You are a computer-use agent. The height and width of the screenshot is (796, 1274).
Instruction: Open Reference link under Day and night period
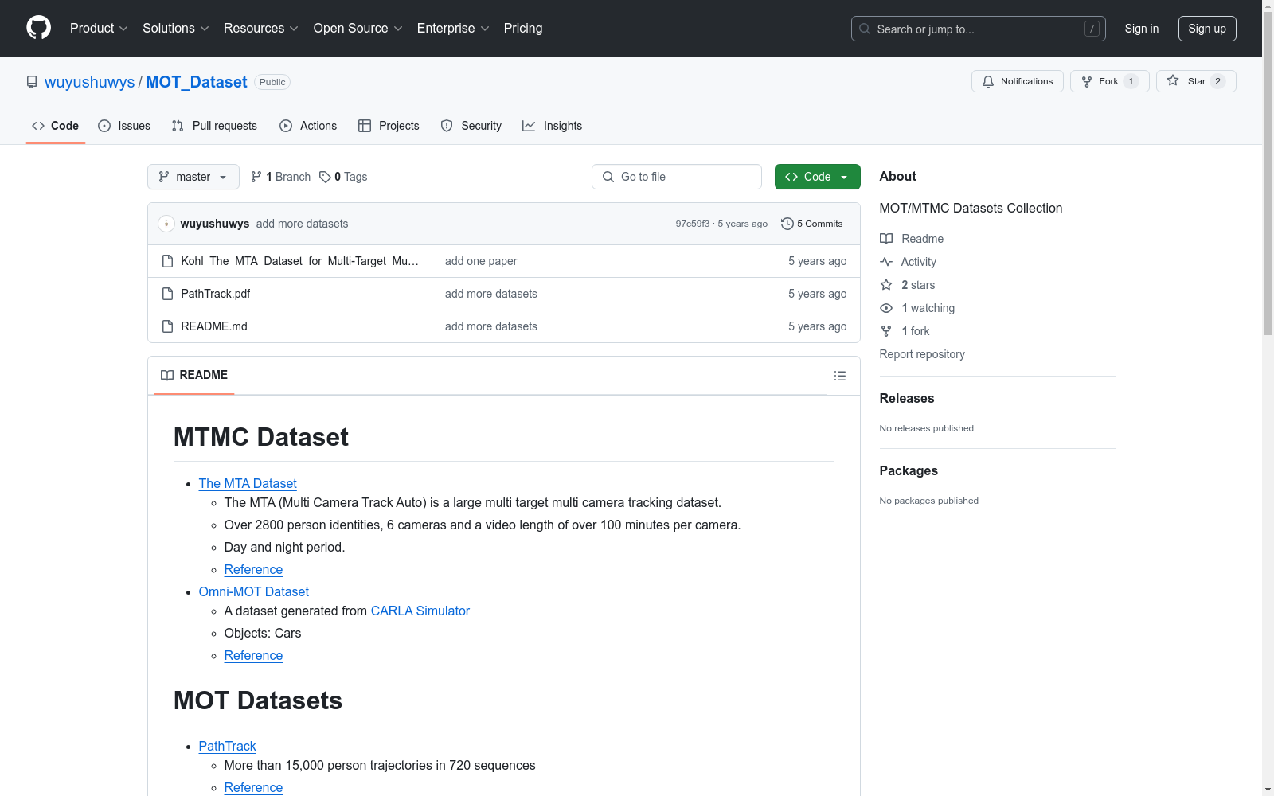pos(254,569)
